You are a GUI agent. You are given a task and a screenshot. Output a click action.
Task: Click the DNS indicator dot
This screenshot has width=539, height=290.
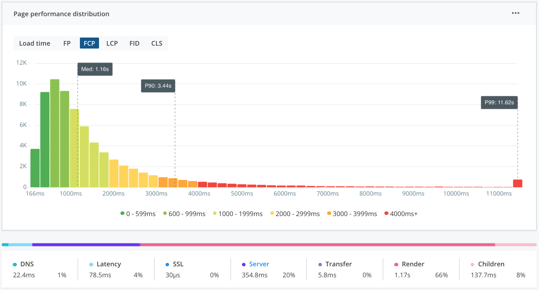[14, 264]
